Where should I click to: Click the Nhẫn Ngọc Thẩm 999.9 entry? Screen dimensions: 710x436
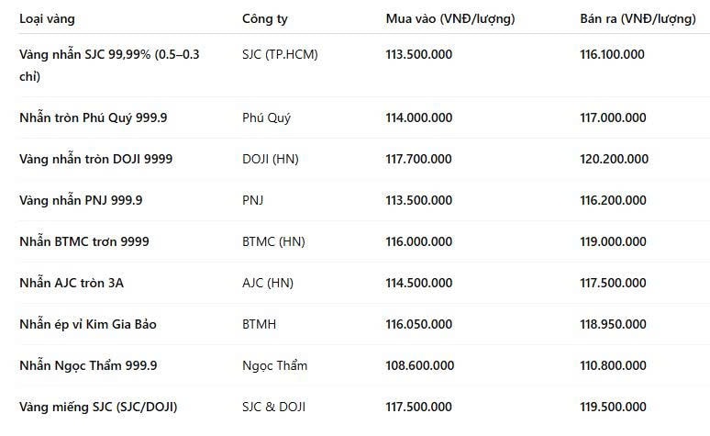(x=88, y=365)
